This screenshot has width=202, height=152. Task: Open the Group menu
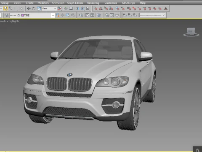(x=5, y=3)
